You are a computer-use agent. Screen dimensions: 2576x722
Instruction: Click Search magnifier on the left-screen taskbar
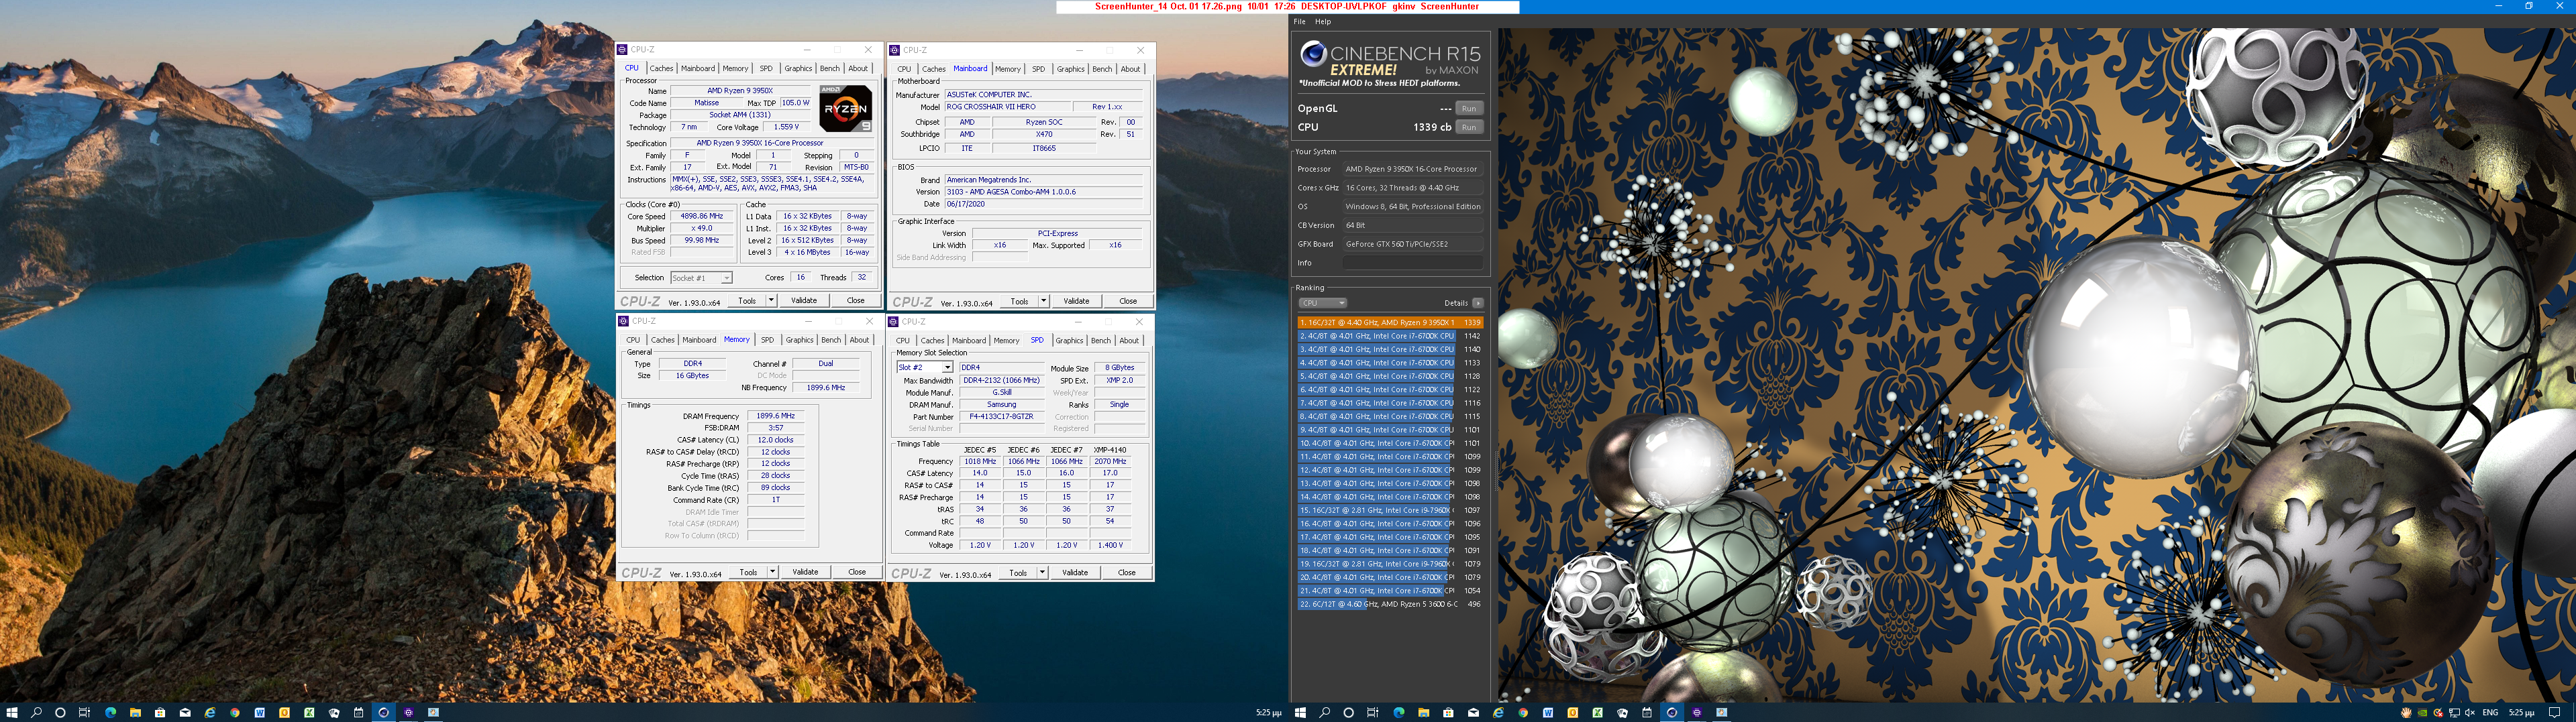(36, 713)
